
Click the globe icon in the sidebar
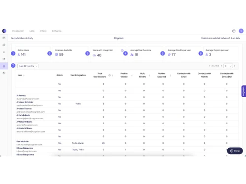4,73
